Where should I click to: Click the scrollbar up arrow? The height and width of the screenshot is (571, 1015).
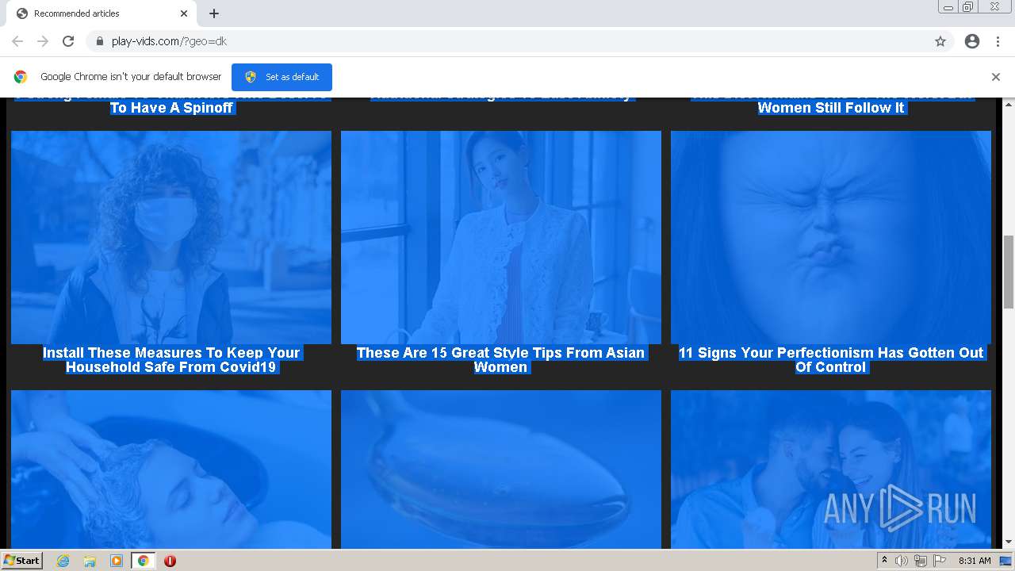point(1009,104)
